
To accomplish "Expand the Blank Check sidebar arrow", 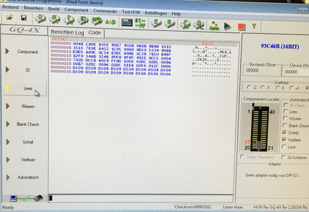I will 7,124.
